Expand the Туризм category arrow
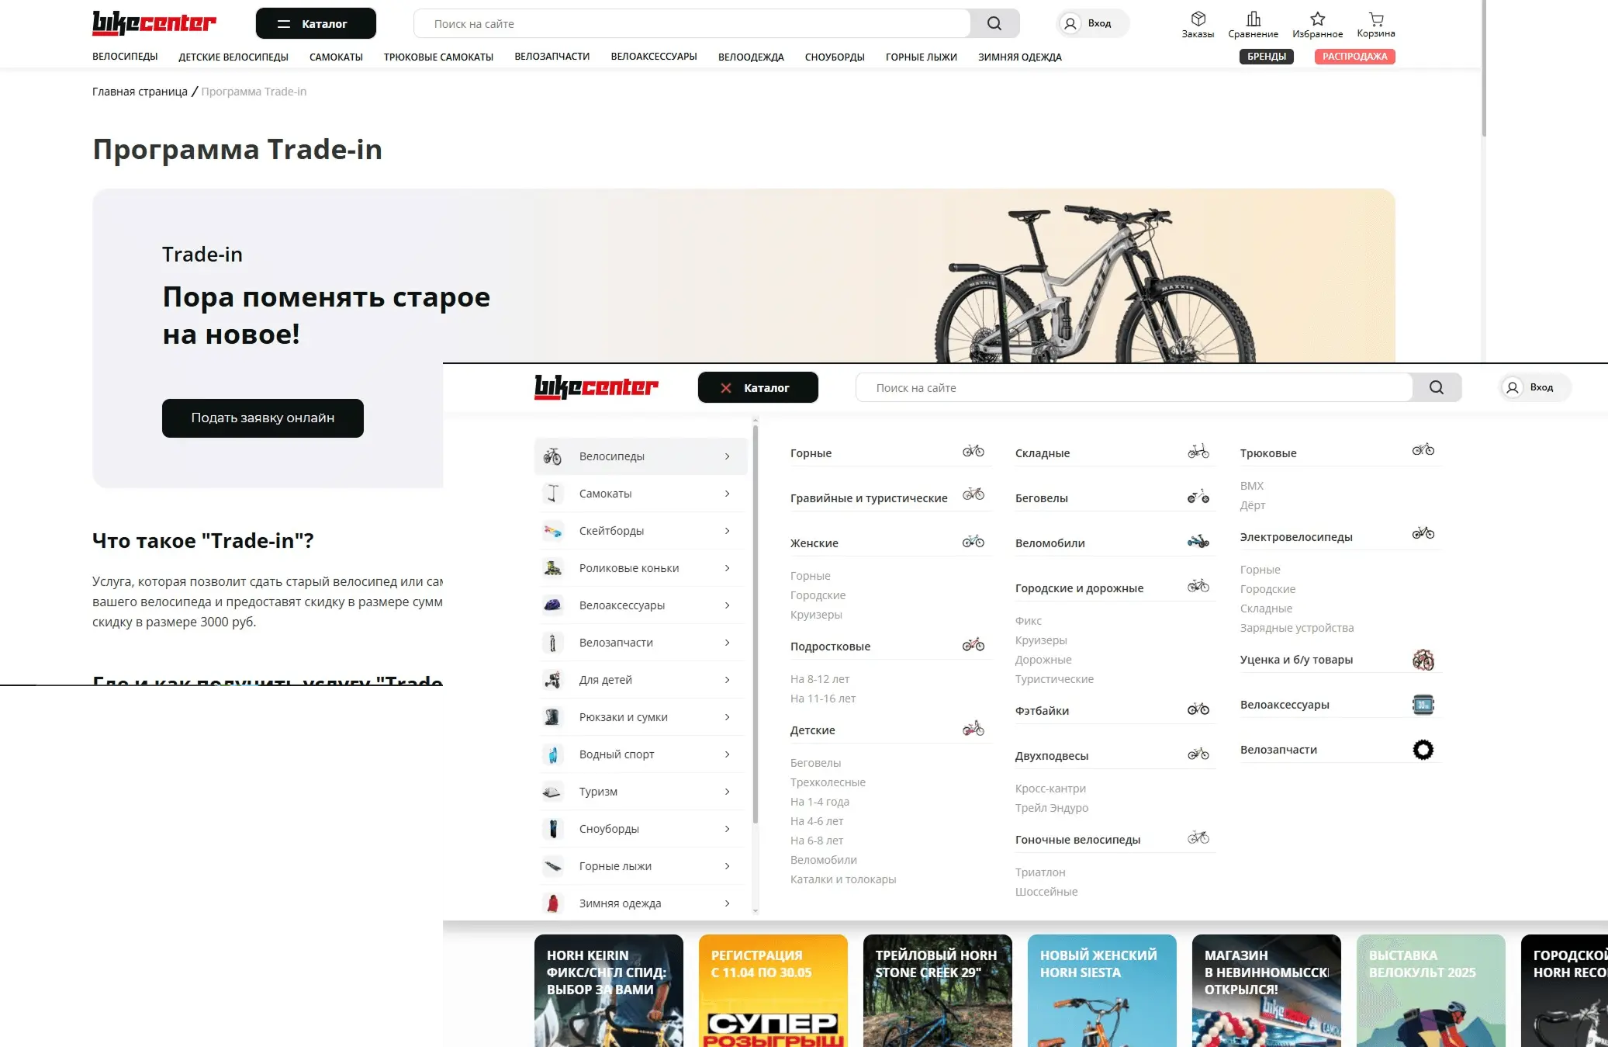The image size is (1608, 1047). click(x=727, y=792)
